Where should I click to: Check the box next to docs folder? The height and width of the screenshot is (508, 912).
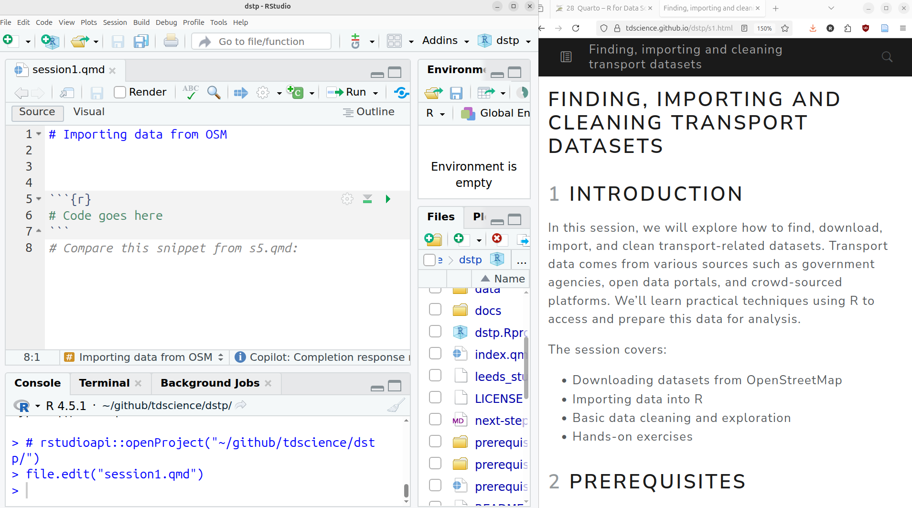[435, 310]
